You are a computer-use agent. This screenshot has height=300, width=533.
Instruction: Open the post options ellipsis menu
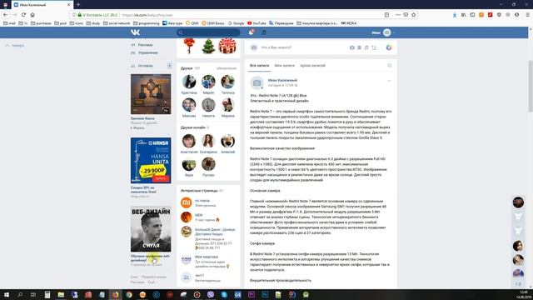[x=389, y=81]
